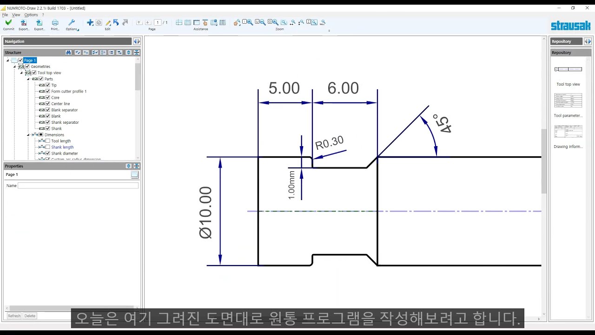This screenshot has height=335, width=595.
Task: Toggle the Navigation panel collapse arrows
Action: coord(137,41)
